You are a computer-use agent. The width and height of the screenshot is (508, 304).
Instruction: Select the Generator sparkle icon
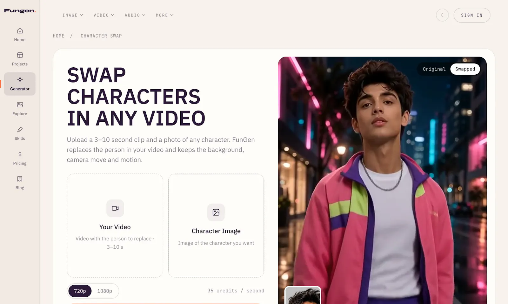pyautogui.click(x=20, y=79)
